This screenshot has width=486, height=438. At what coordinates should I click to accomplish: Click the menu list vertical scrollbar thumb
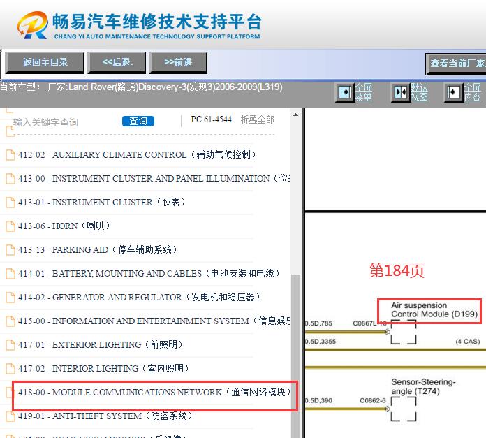coord(295,356)
